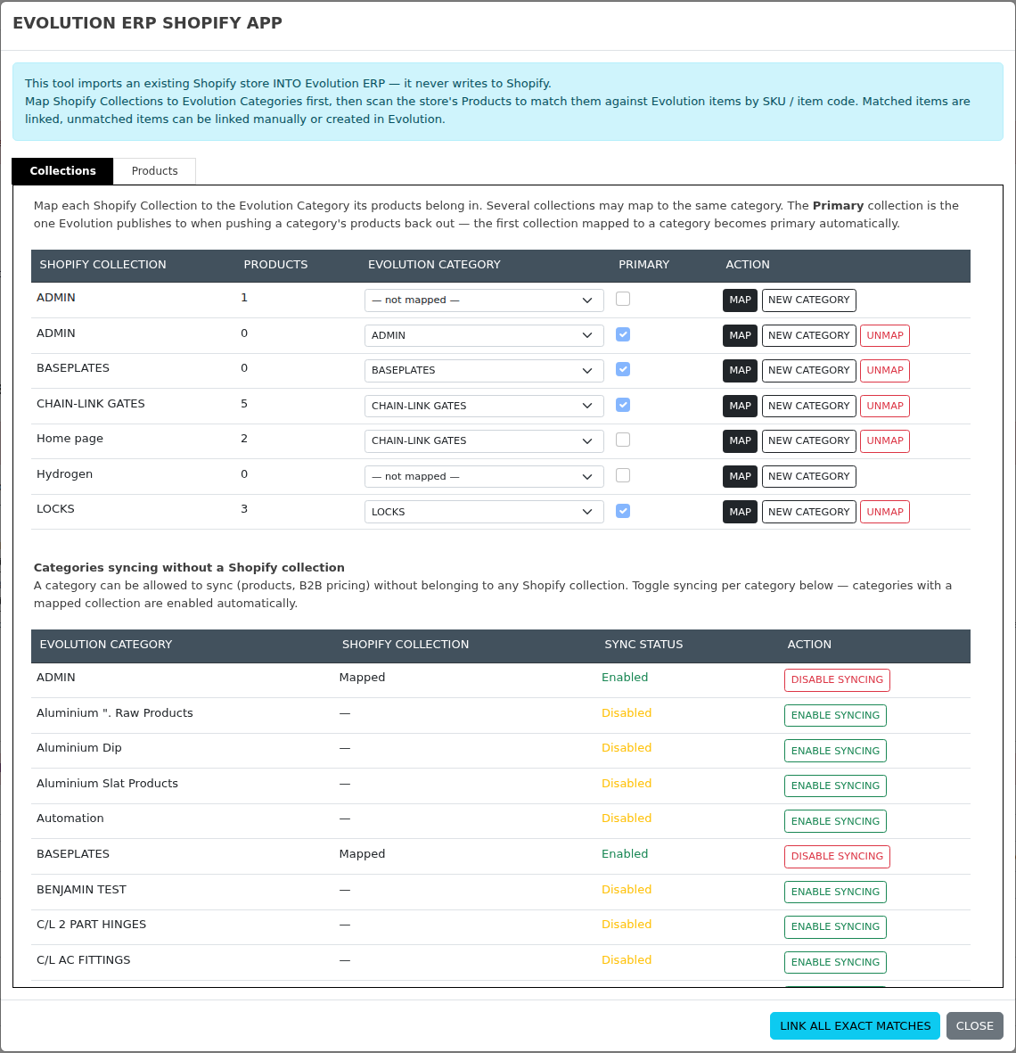Viewport: 1016px width, 1053px height.
Task: Open the dropdown showing ADMIN category
Action: click(484, 335)
